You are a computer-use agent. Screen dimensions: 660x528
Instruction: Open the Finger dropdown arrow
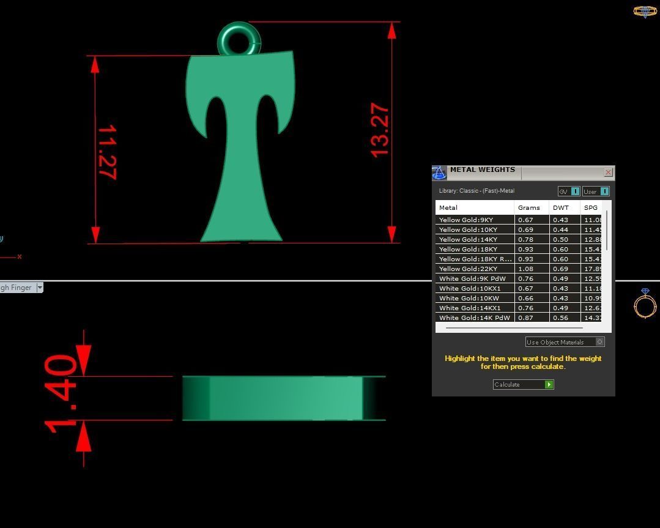pyautogui.click(x=40, y=288)
